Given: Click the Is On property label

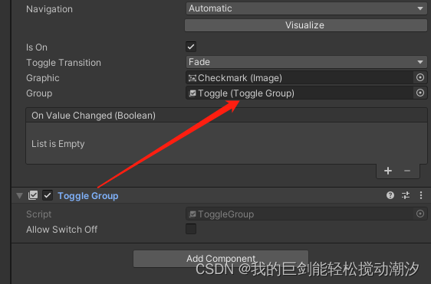Looking at the screenshot, I should 37,47.
